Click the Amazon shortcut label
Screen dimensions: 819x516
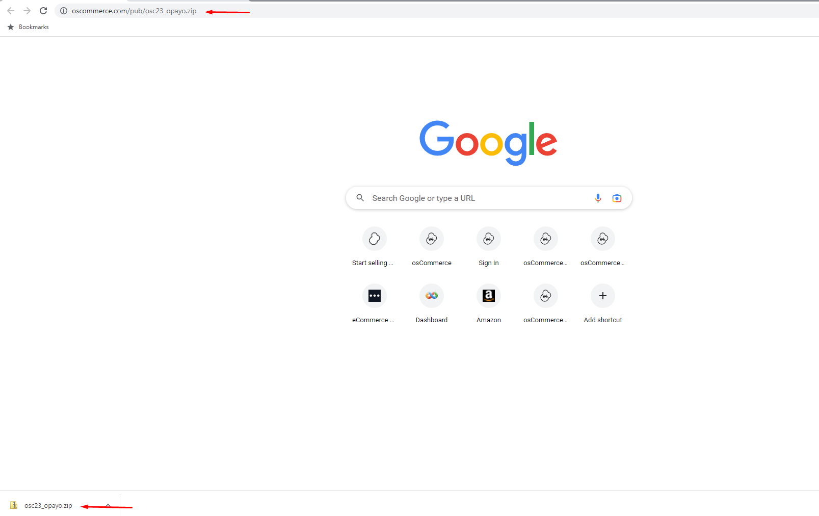[489, 320]
